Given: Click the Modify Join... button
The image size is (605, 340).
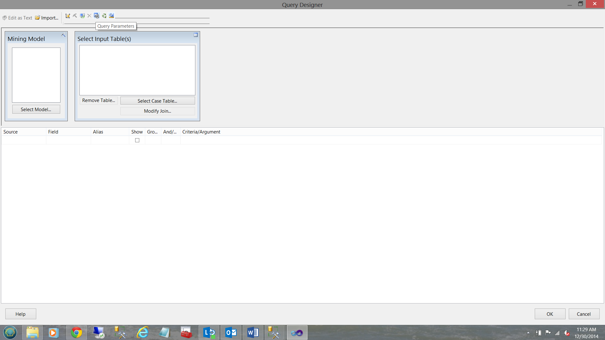Looking at the screenshot, I should coord(158,111).
